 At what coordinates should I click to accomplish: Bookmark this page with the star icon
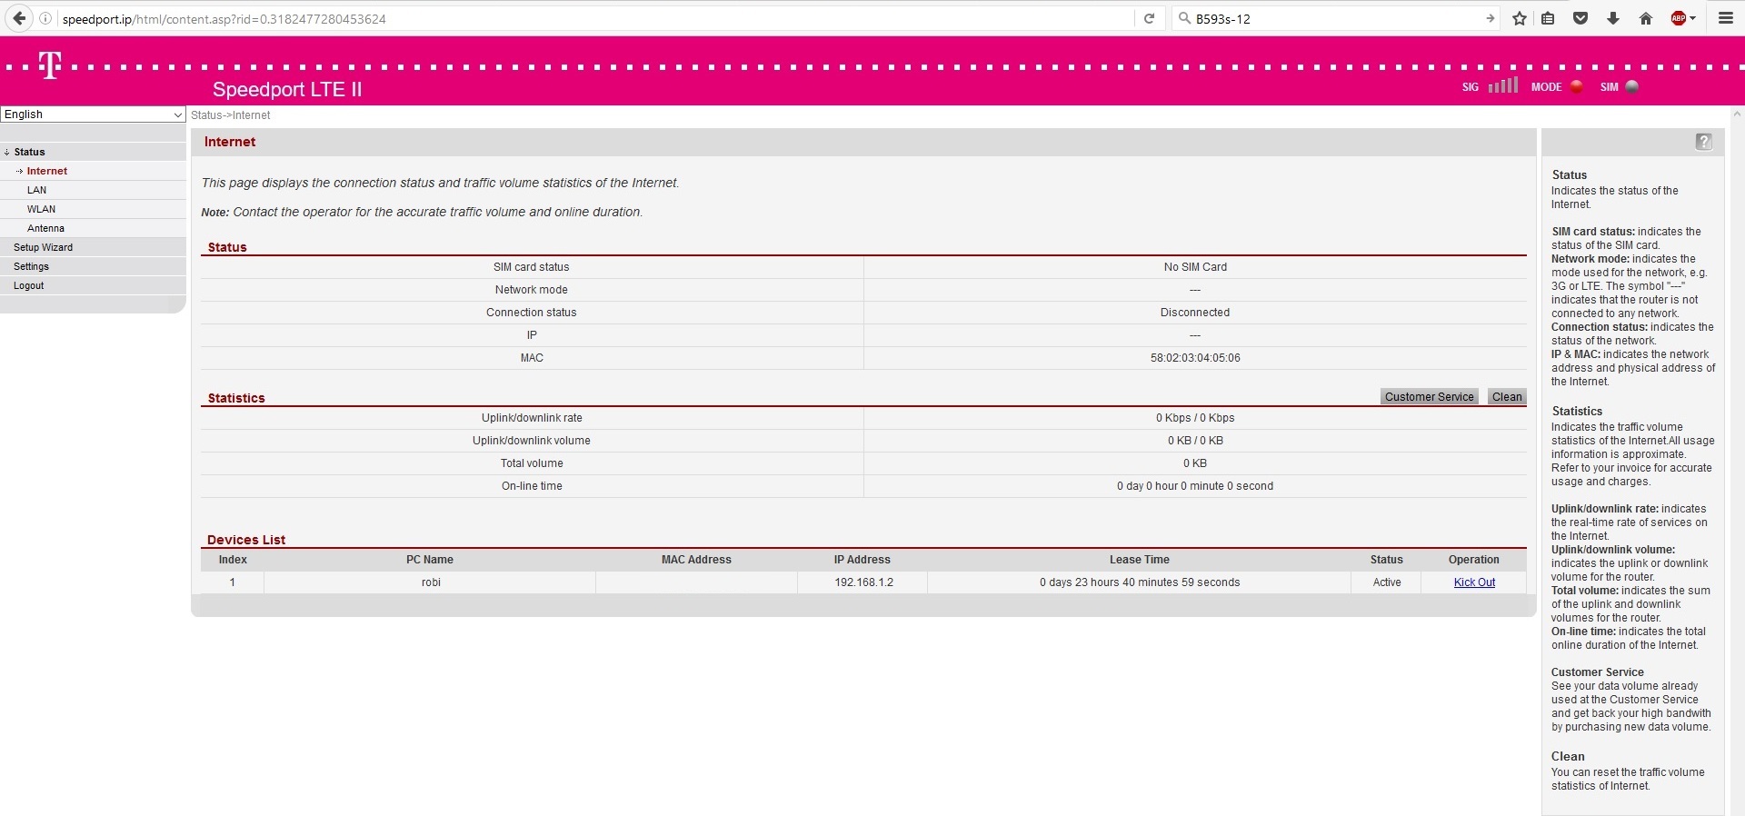click(x=1520, y=18)
